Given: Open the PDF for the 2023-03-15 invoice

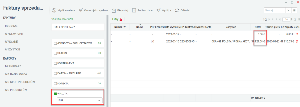Looking at the screenshot, I should tap(152, 41).
